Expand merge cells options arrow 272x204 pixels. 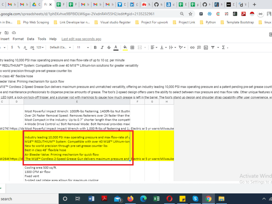pos(145,48)
